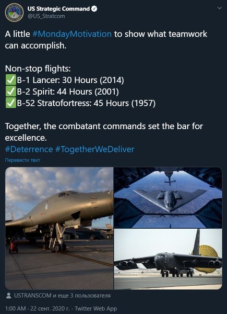This screenshot has height=314, width=227.
Task: Open the B-2 Spirit refueling photo
Action: pyautogui.click(x=168, y=198)
